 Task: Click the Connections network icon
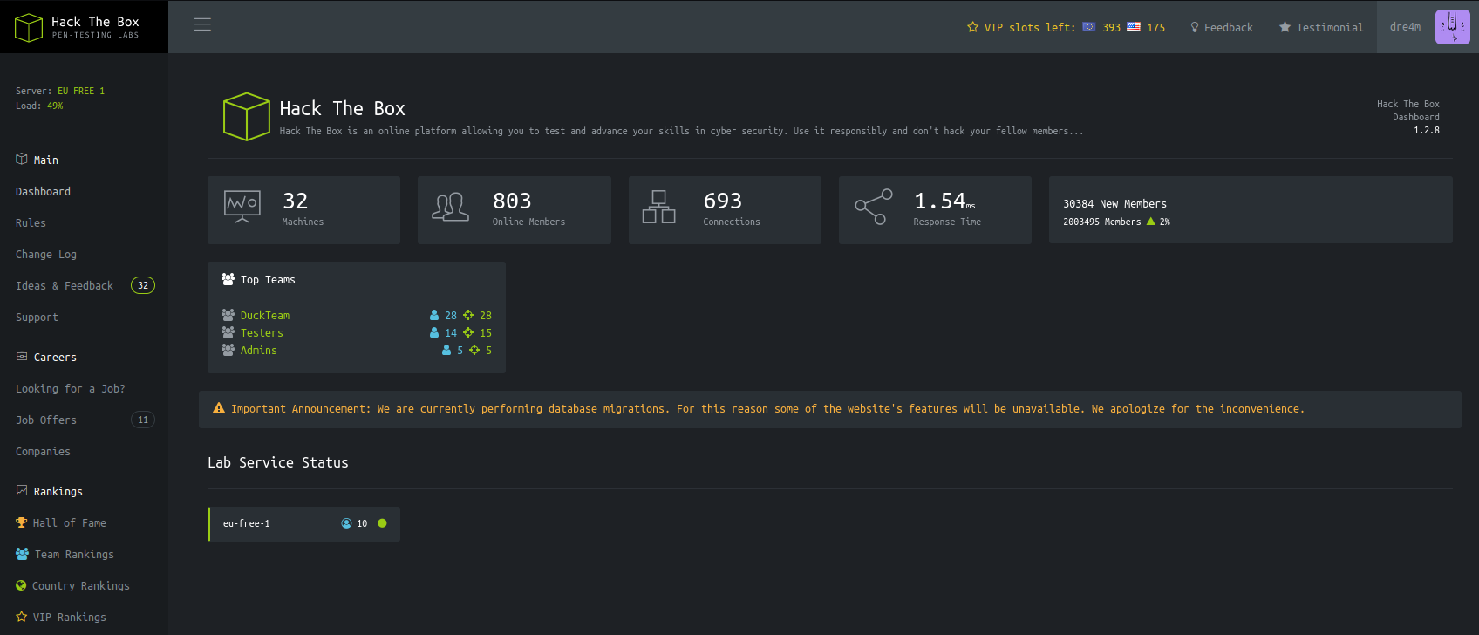click(x=659, y=207)
